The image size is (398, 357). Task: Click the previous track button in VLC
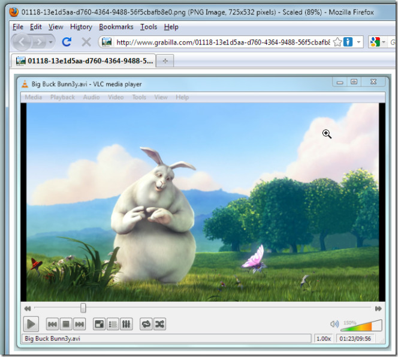[53, 324]
